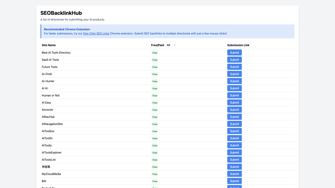Click the Free badge for Human or Not

tap(155, 96)
